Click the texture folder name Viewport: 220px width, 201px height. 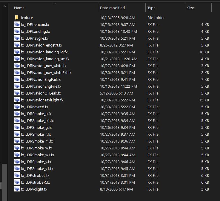pyautogui.click(x=27, y=18)
